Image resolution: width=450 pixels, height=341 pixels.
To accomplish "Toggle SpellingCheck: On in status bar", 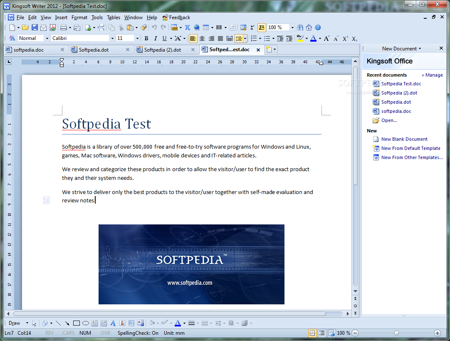I will point(138,333).
